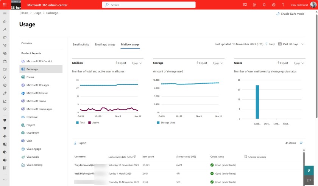Open Reports chart icon in left rail
The width and height of the screenshot is (318, 186).
coord(5,101)
